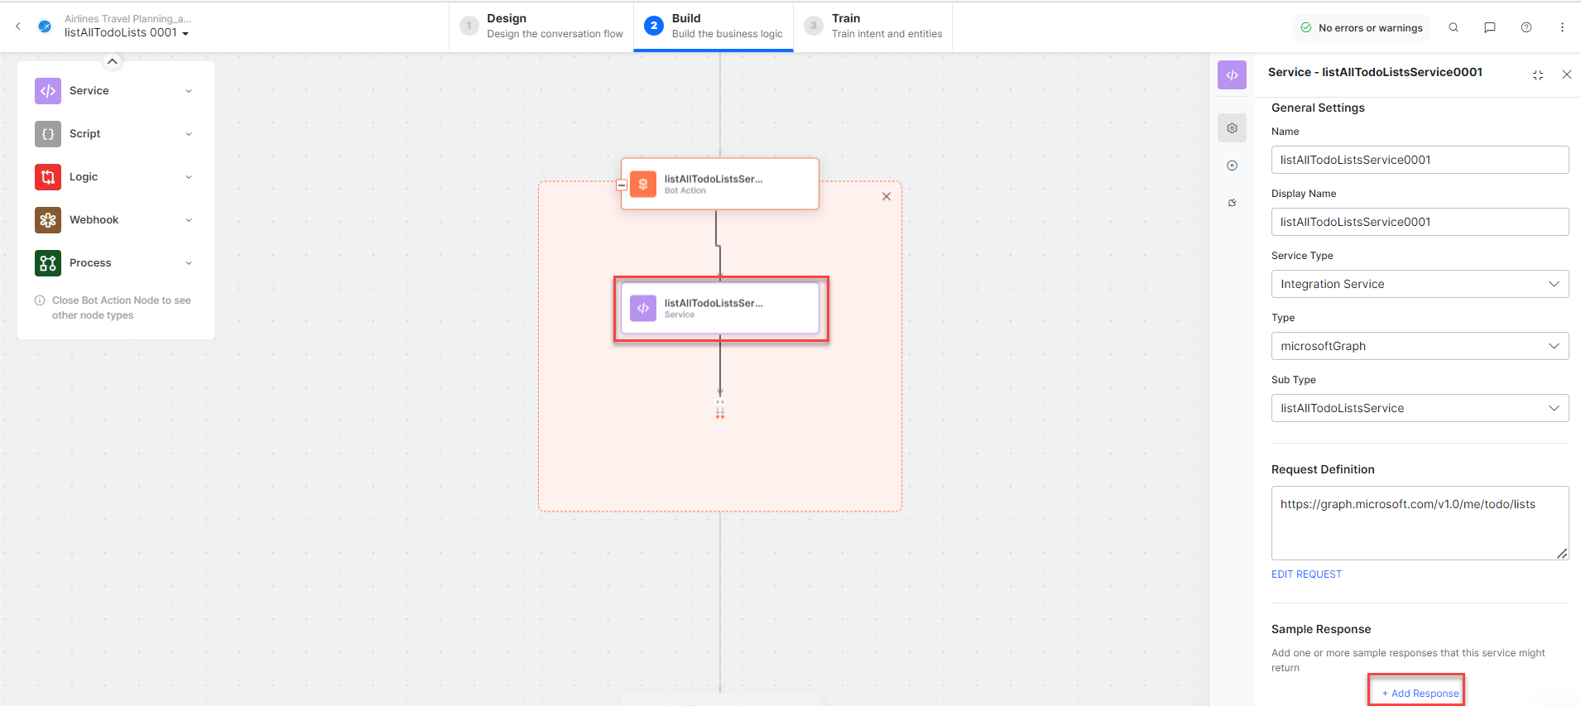This screenshot has width=1581, height=706.
Task: Click the EDIT REQUEST link
Action: point(1306,574)
